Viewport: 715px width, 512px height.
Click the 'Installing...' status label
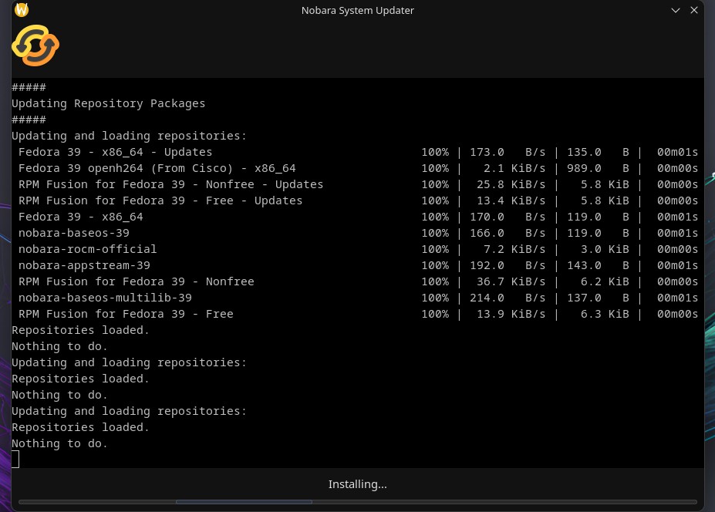[358, 484]
